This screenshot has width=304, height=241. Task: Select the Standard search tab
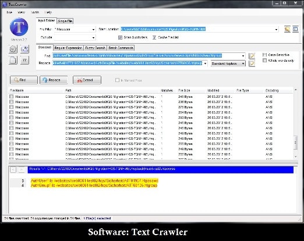point(45,48)
